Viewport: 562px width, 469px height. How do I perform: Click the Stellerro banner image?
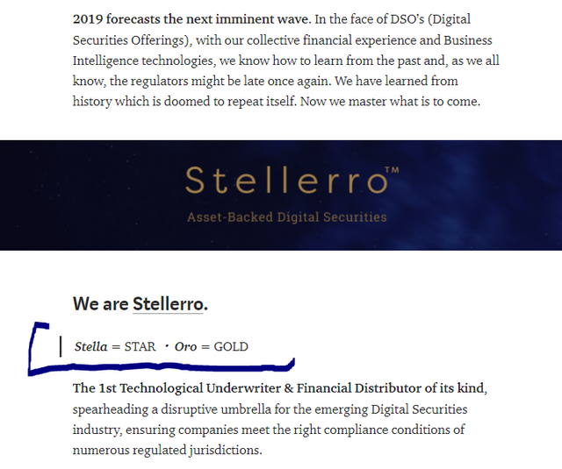click(281, 195)
